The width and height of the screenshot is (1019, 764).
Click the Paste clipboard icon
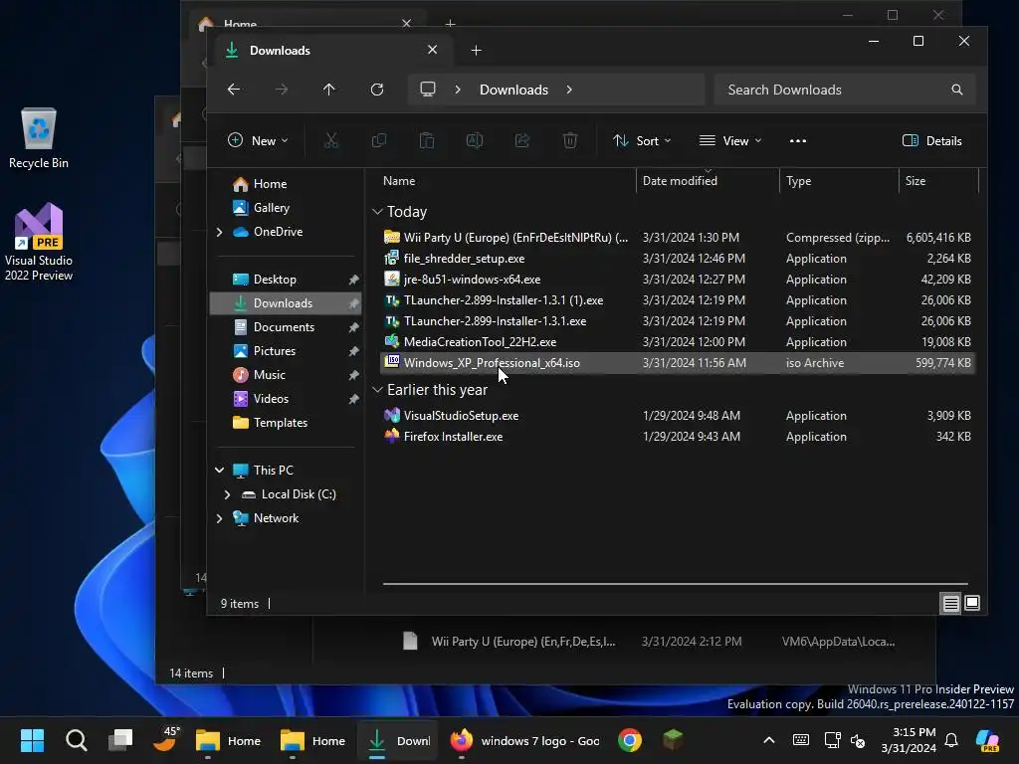[x=427, y=140]
